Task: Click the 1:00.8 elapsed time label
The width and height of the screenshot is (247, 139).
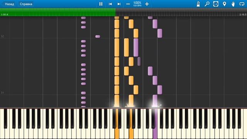Action: click(4, 15)
